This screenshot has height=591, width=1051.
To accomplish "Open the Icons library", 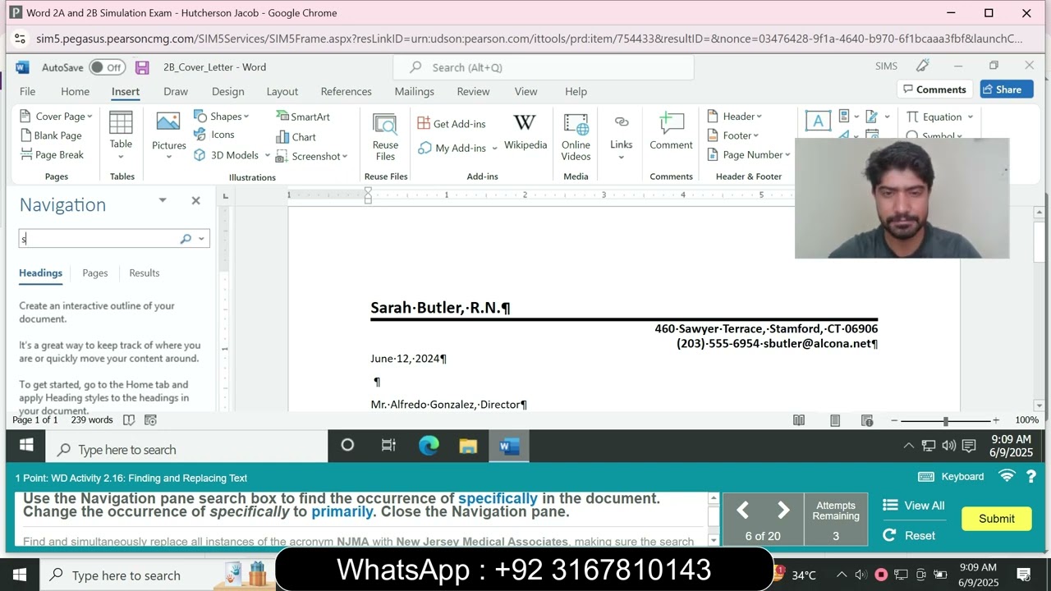I will pos(214,135).
